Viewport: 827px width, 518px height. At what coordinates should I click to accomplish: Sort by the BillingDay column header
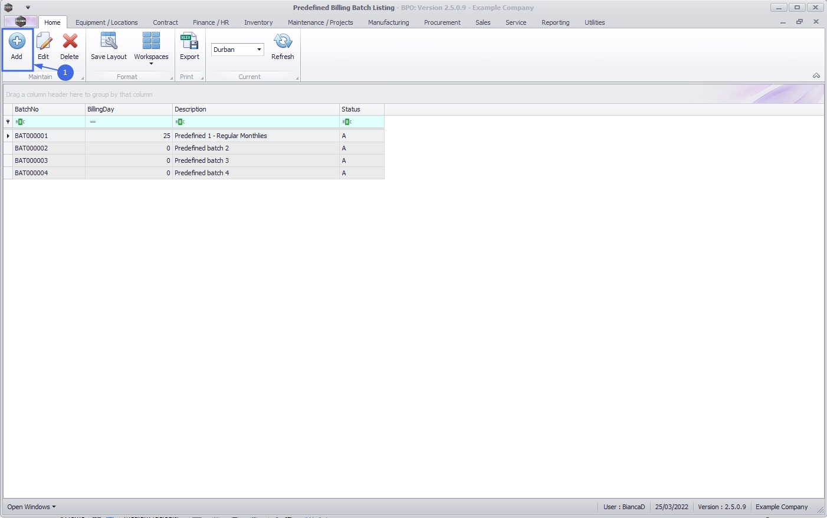[x=129, y=109]
